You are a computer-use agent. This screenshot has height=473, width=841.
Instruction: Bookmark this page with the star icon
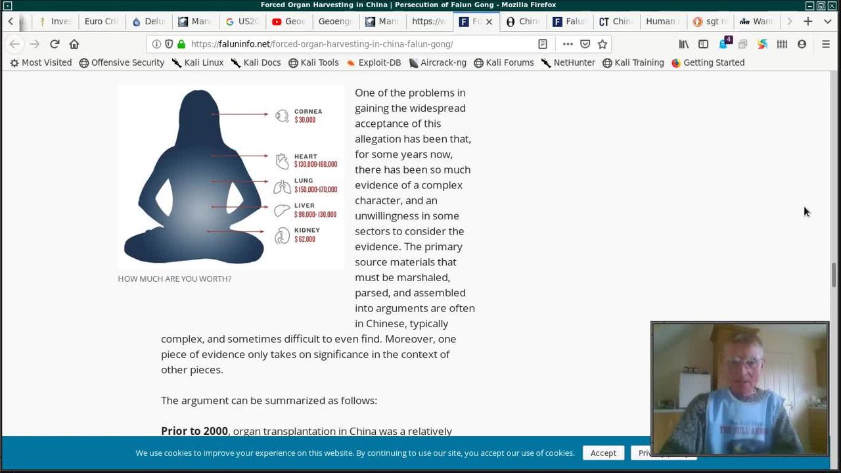[x=602, y=44]
